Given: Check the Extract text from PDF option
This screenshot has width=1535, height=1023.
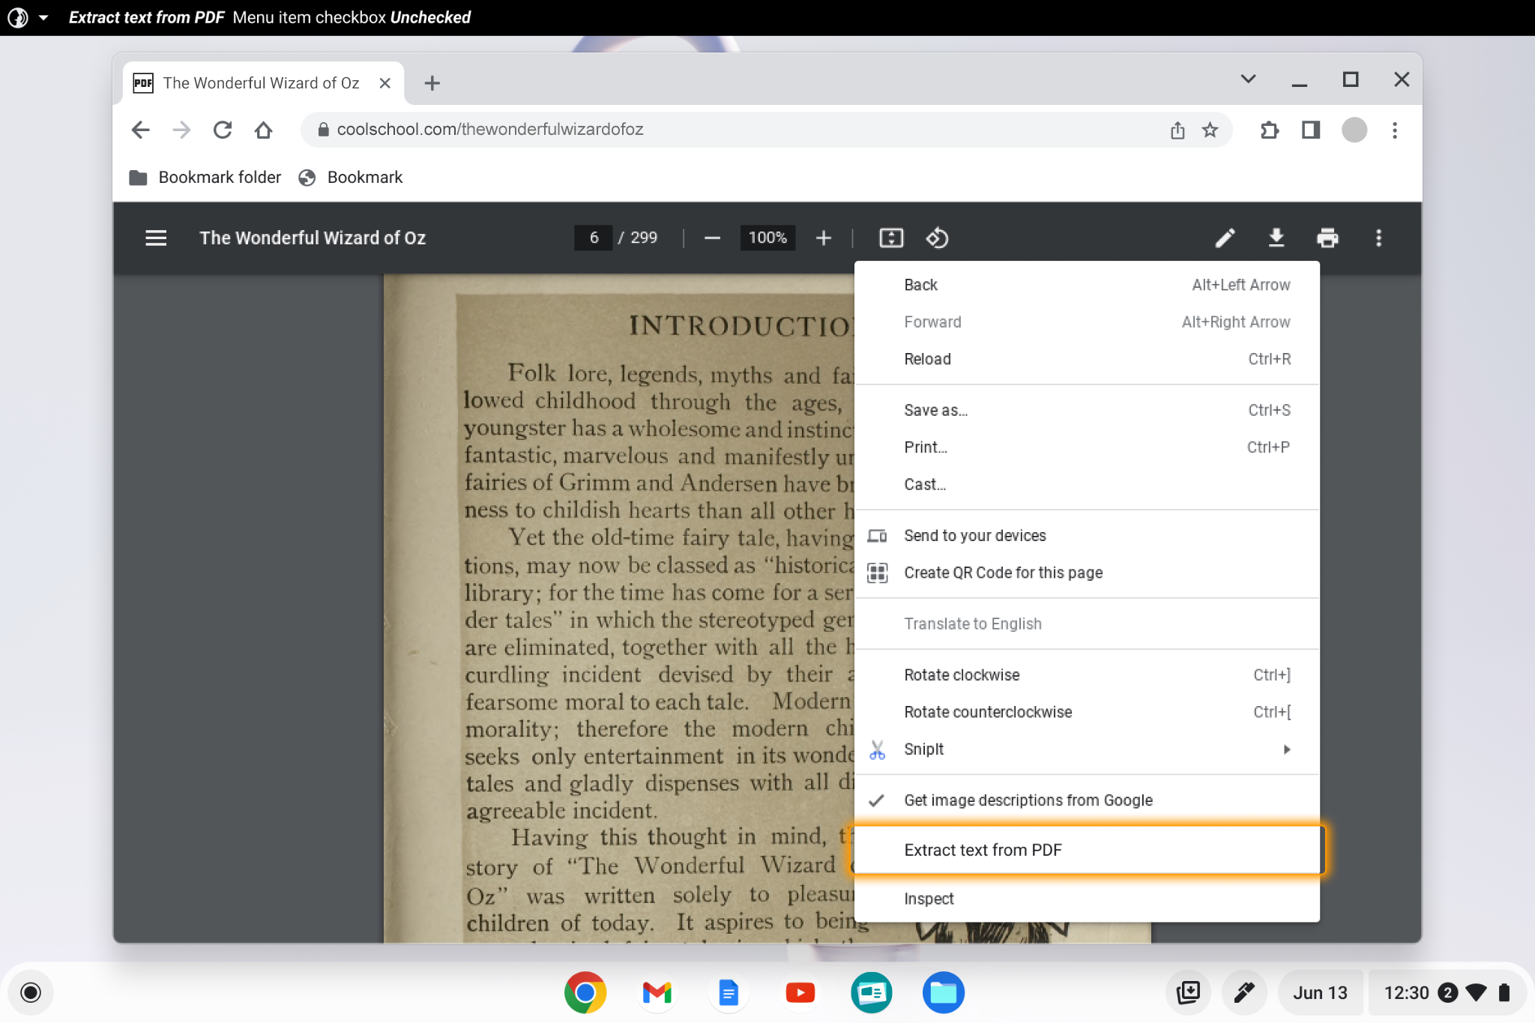Looking at the screenshot, I should coord(983,849).
